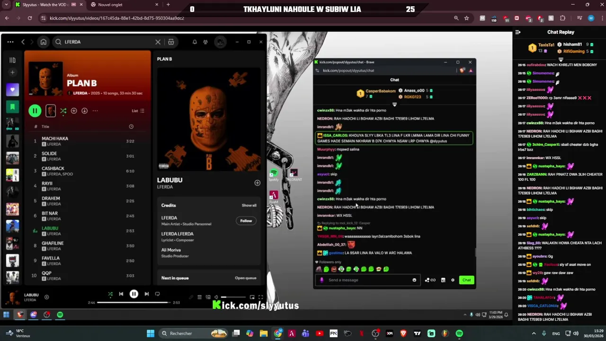The width and height of the screenshot is (606, 341).
Task: Expand Chat Replay leaderboard chevron
Action: coord(561,59)
